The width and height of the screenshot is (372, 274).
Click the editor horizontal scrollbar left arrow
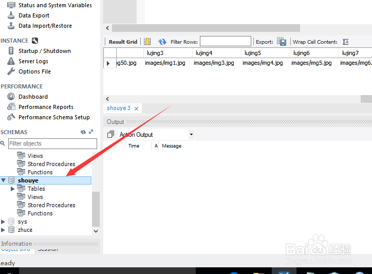[107, 28]
